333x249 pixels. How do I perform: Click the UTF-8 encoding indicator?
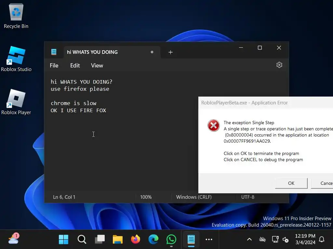(247, 197)
